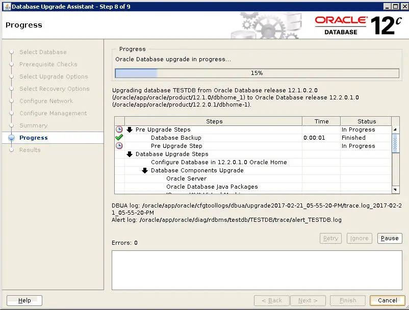Collapse the Pre Upgrade Steps group
409x310 pixels.
pyautogui.click(x=130, y=130)
